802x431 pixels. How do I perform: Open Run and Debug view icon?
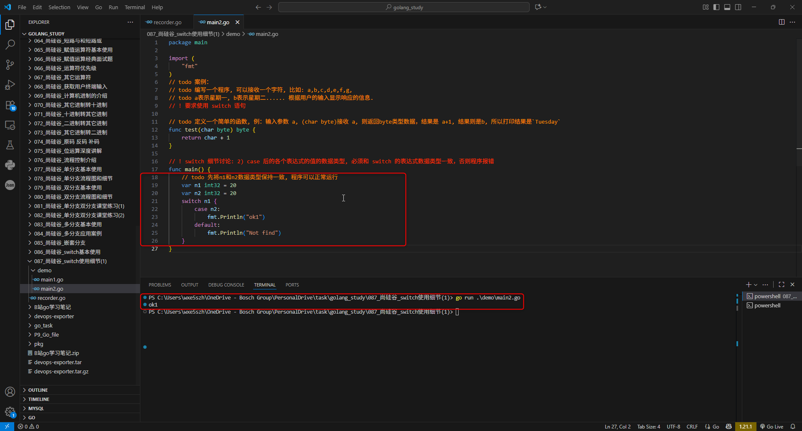coord(10,85)
